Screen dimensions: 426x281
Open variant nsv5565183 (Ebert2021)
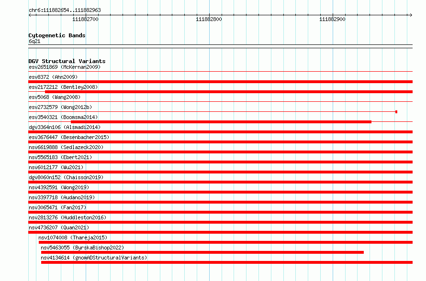point(60,157)
